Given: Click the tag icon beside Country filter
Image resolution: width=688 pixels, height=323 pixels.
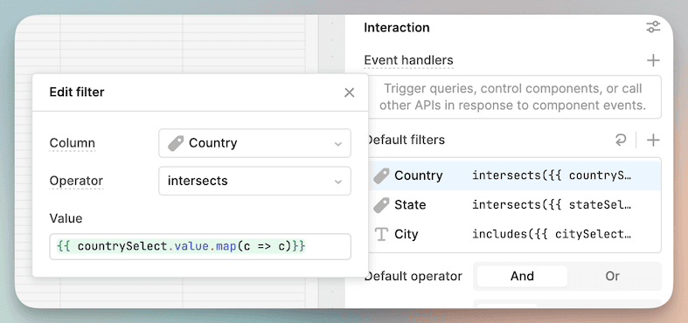Looking at the screenshot, I should 381,175.
